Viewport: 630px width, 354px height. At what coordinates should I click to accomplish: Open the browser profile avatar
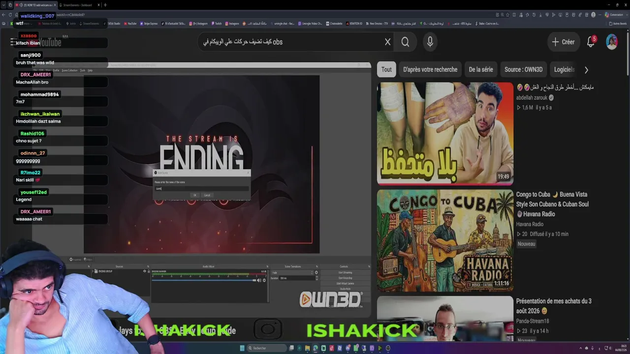click(593, 15)
